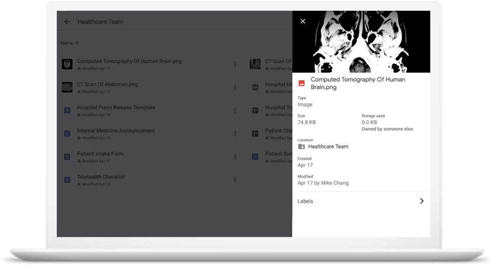Viewport: 492px width, 265px height.
Task: Sort the file list by Name
Action: tap(70, 43)
